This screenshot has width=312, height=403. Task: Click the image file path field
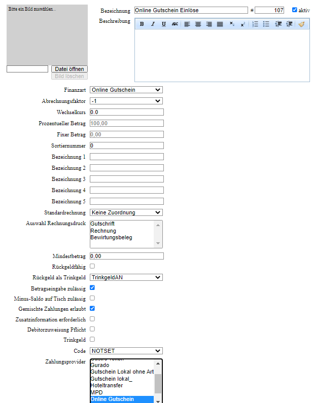click(x=27, y=69)
